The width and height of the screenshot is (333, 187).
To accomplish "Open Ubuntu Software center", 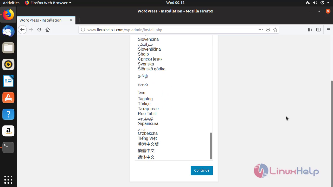I will [x=8, y=98].
